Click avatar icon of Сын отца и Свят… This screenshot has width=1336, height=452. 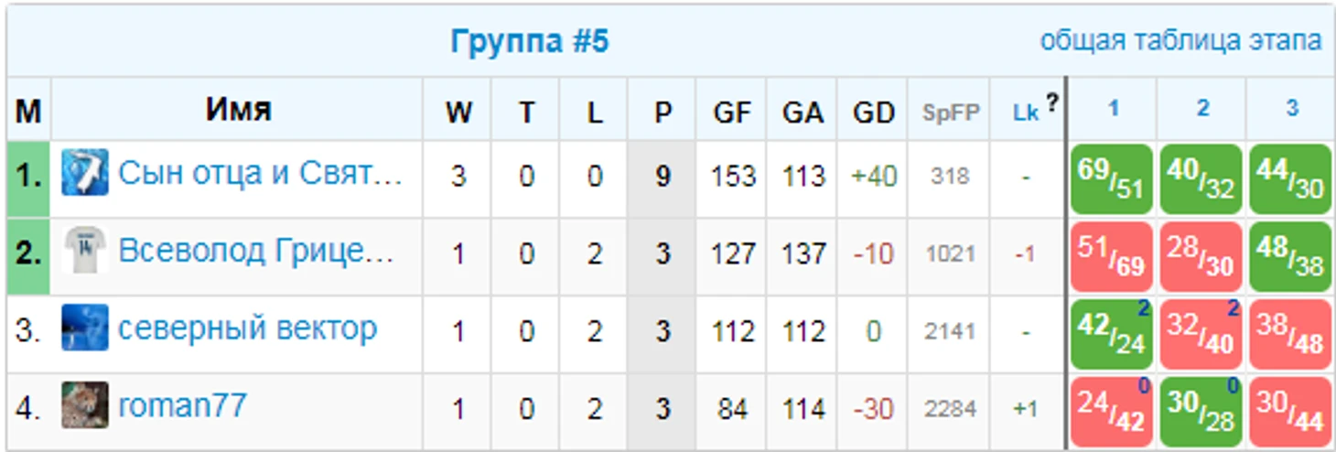point(85,173)
